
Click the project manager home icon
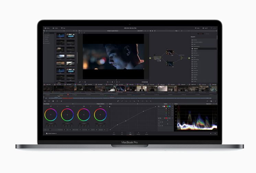click(211, 134)
